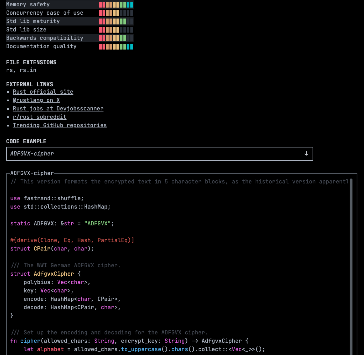Image resolution: width=364 pixels, height=355 pixels.
Task: Click the 'fn cipher(allowed_chars' function line
Action: (x=129, y=341)
